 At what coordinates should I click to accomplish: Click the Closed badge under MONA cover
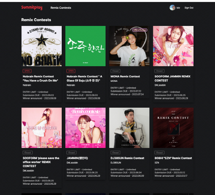click(115, 71)
